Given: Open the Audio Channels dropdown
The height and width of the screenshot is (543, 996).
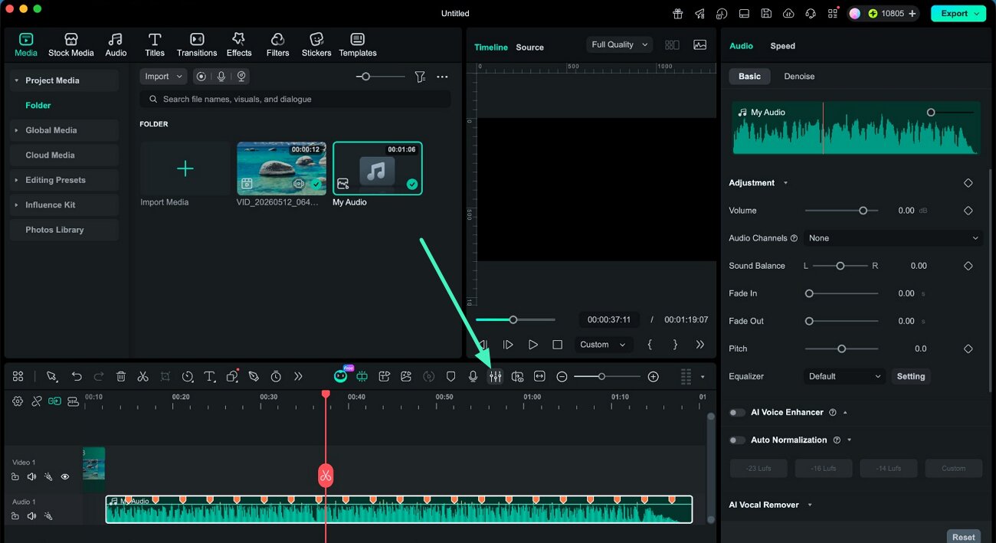Looking at the screenshot, I should [x=893, y=238].
